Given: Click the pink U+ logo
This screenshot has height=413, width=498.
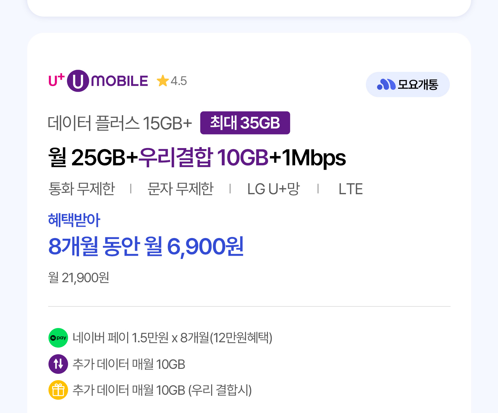Looking at the screenshot, I should (56, 80).
